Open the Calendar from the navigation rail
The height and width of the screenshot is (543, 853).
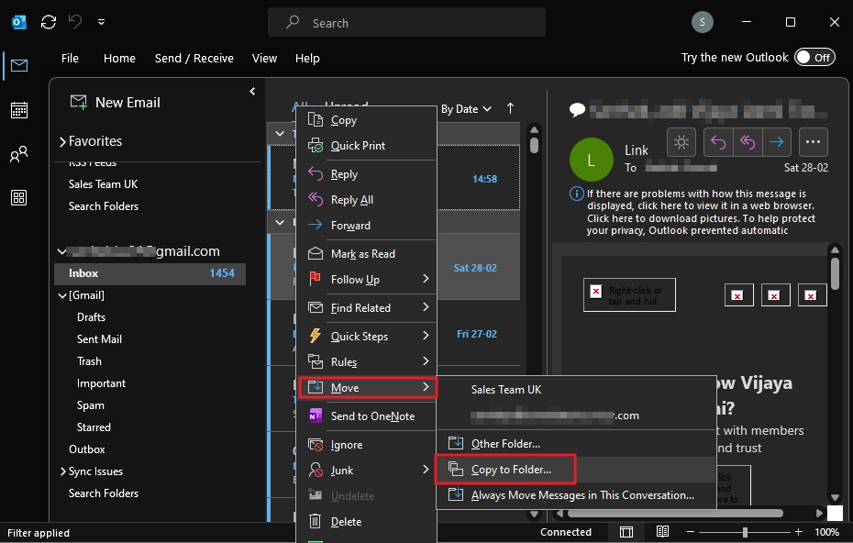18,109
